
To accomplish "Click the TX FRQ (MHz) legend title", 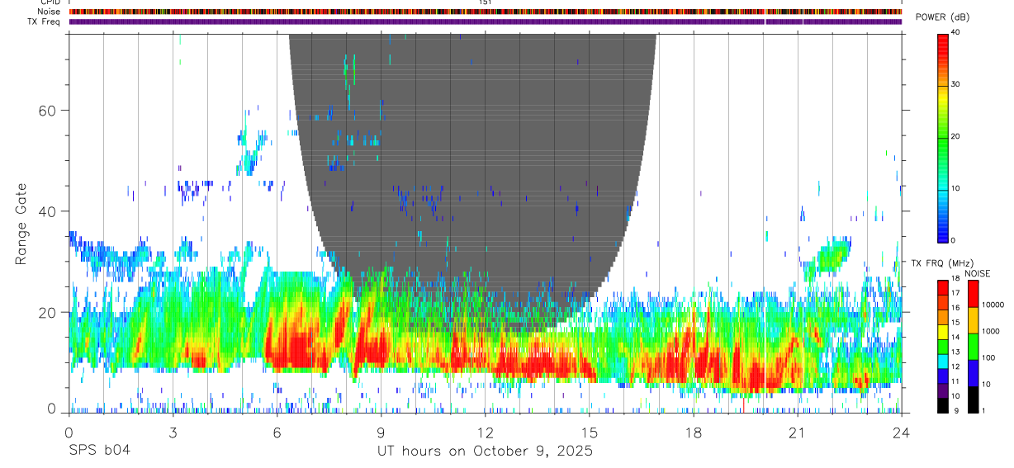I will [x=941, y=262].
